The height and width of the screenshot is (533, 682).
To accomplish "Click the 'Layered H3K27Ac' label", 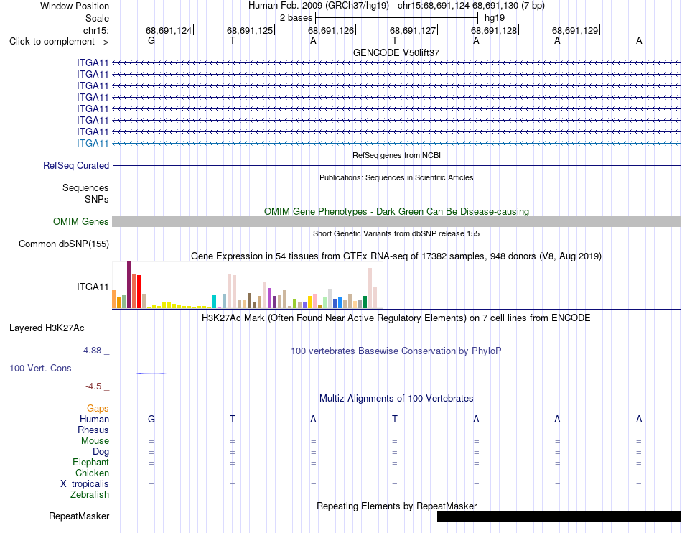I will (x=47, y=328).
